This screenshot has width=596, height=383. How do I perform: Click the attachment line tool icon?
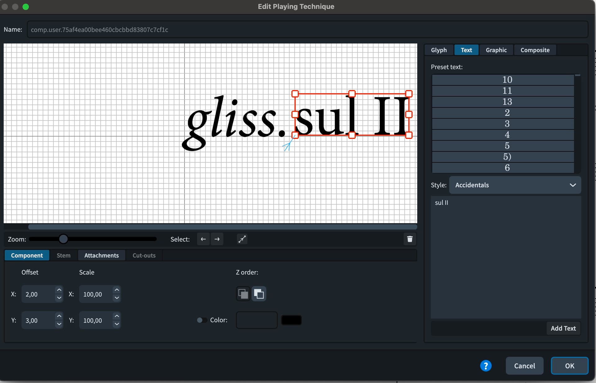(x=242, y=239)
